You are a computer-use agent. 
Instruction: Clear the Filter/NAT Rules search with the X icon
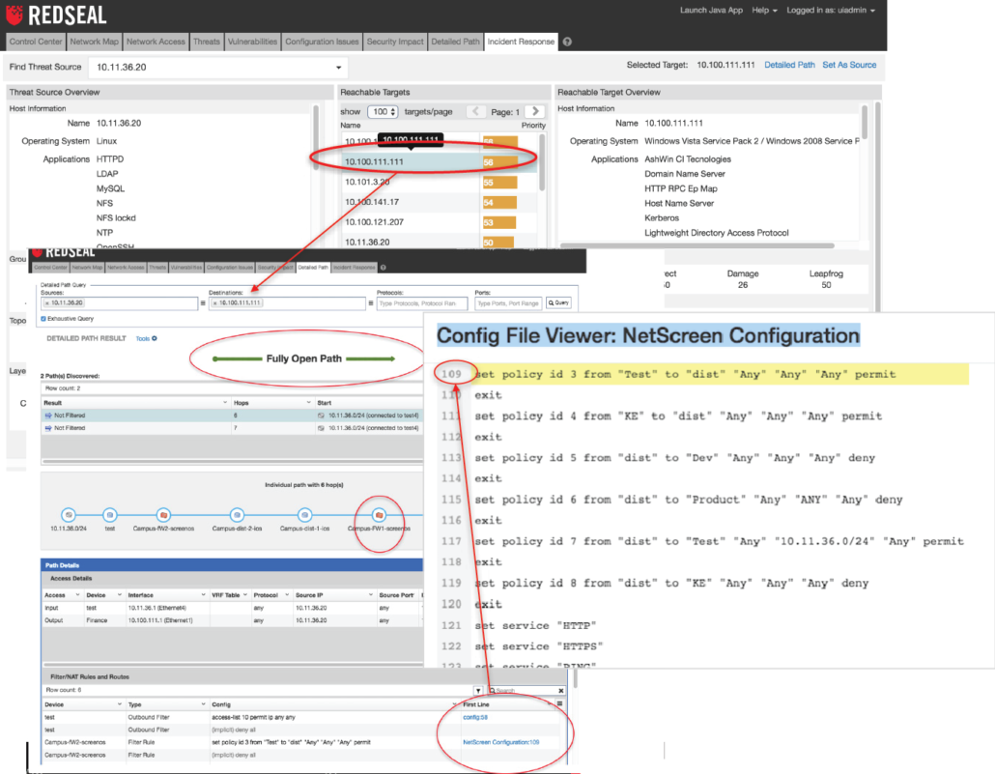[561, 690]
